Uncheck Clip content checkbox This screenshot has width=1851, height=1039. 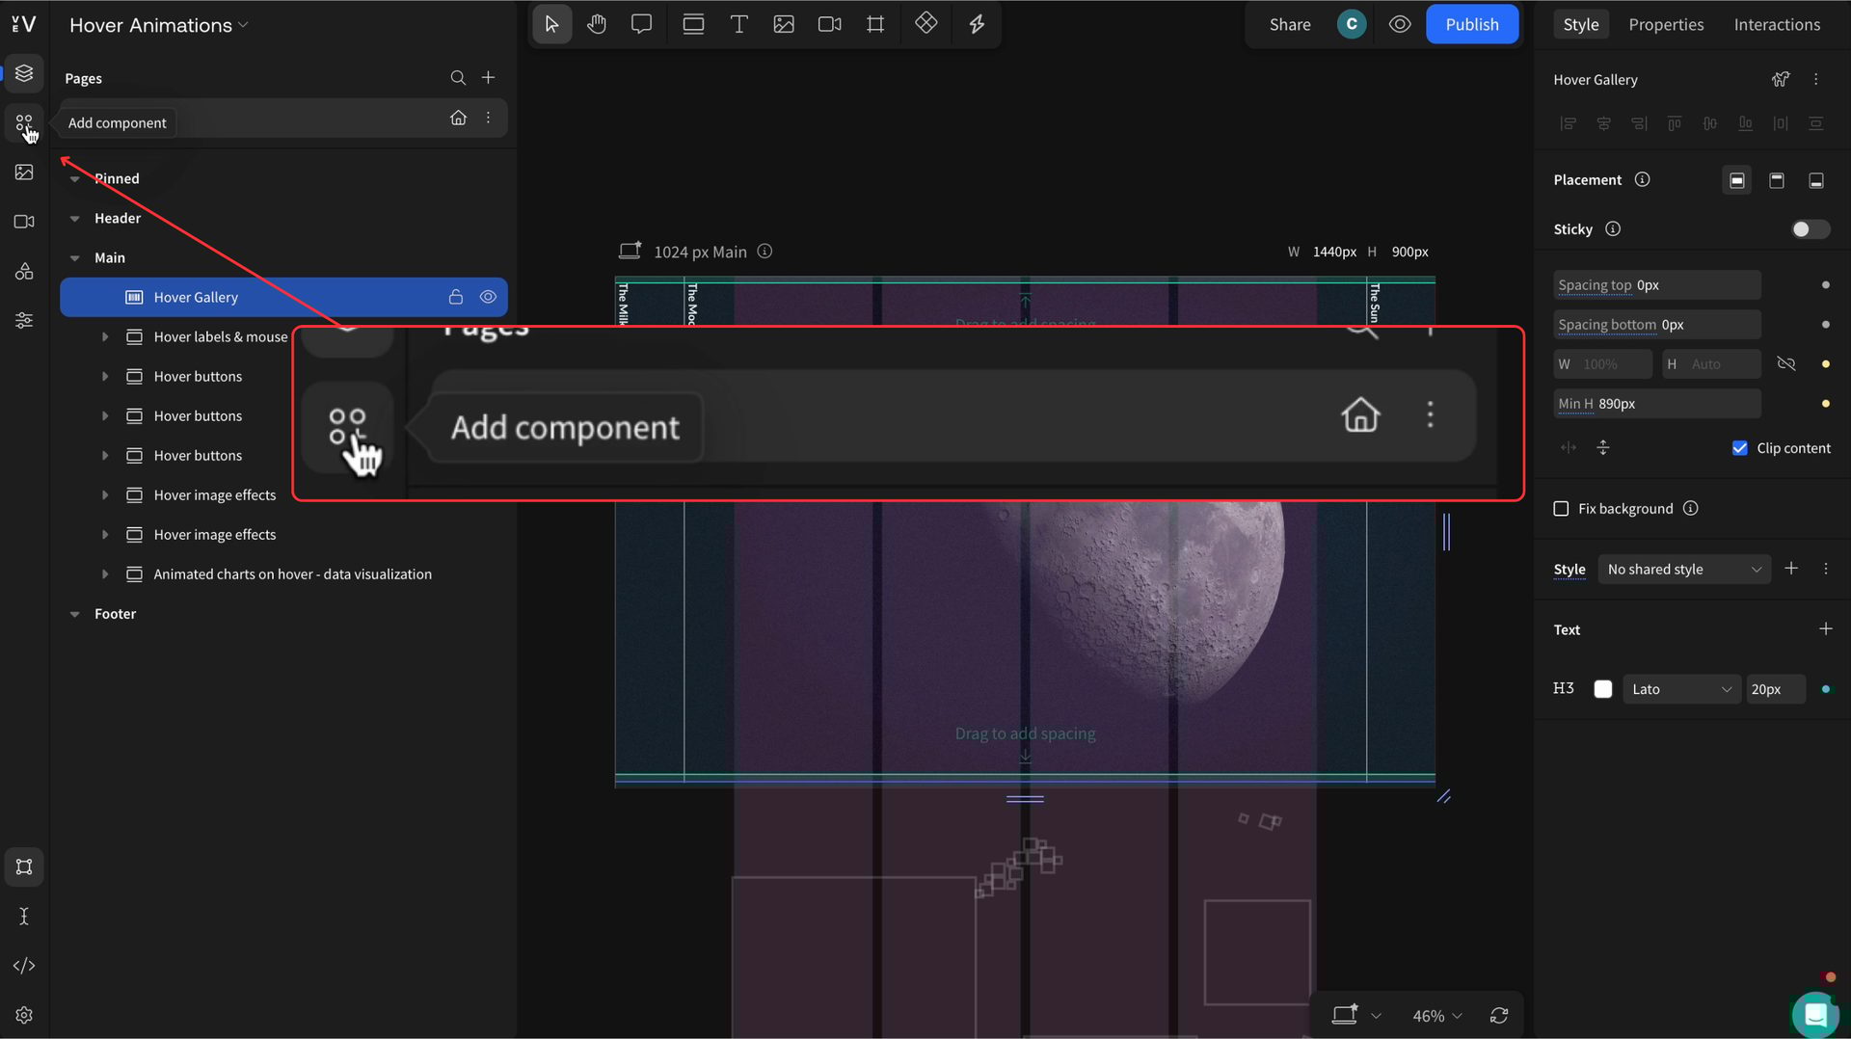pos(1739,448)
